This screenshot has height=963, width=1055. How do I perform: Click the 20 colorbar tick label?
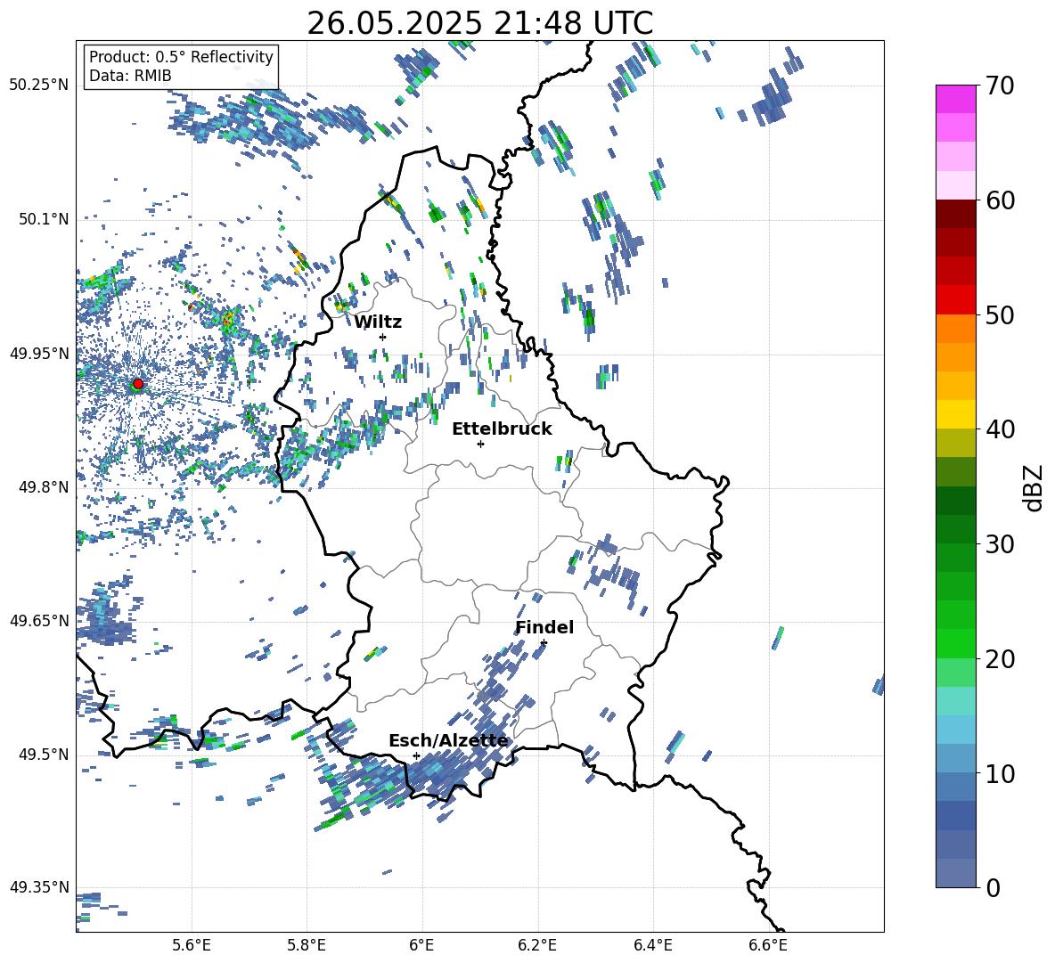pyautogui.click(x=1000, y=659)
